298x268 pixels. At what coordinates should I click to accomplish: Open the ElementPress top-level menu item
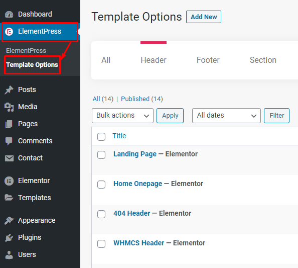(x=40, y=32)
